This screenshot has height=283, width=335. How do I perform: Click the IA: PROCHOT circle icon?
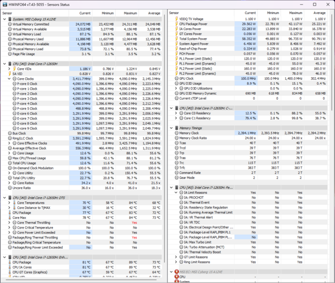(181, 197)
